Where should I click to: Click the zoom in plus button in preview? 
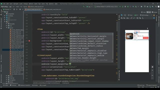click(x=152, y=70)
